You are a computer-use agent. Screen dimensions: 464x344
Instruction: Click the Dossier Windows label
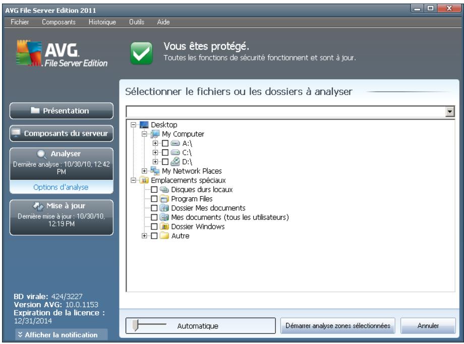[x=198, y=226]
